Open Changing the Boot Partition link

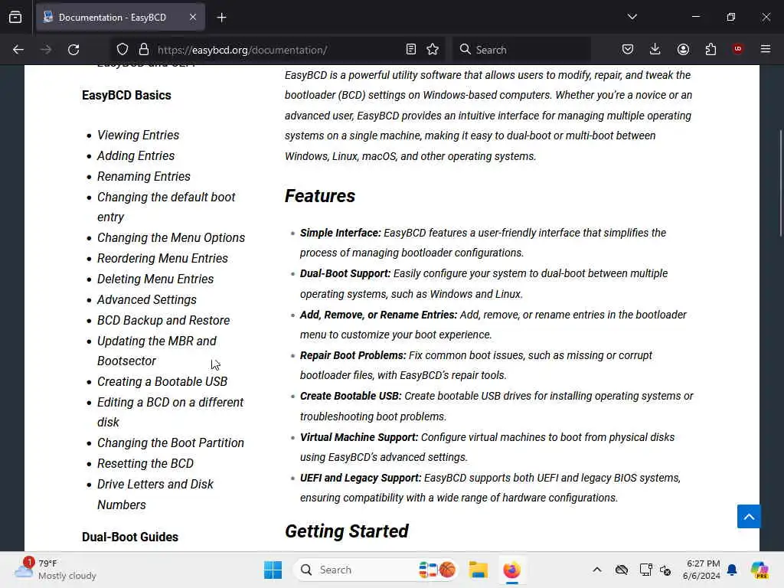click(171, 443)
